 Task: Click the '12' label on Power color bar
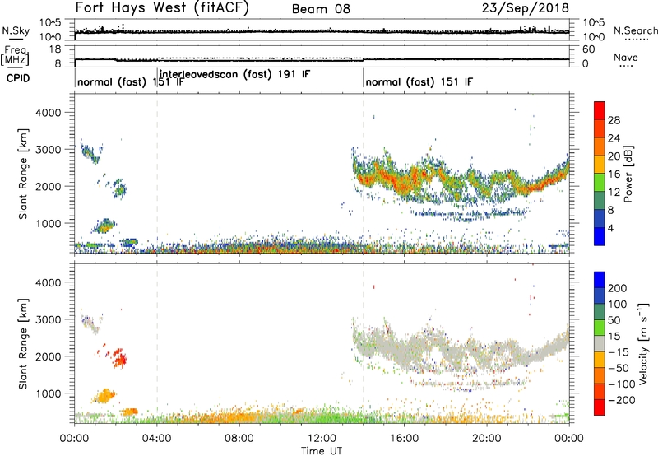pyautogui.click(x=614, y=193)
